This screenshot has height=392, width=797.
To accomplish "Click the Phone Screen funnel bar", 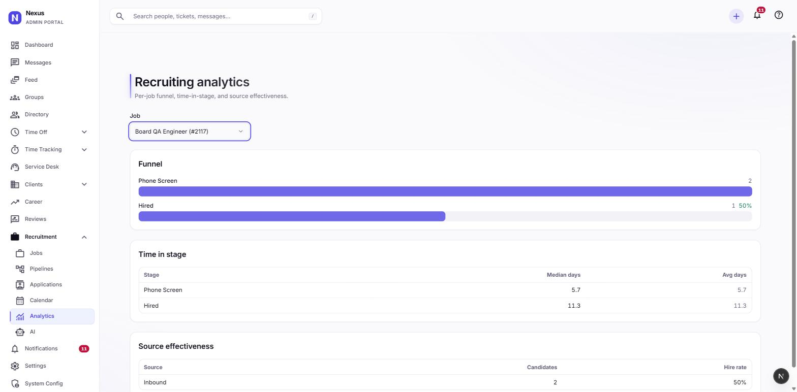I will pos(445,191).
